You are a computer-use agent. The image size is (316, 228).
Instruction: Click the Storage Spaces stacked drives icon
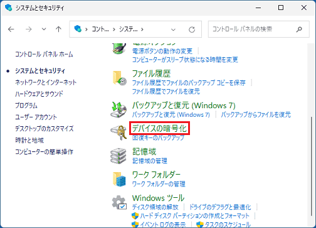[x=118, y=156]
